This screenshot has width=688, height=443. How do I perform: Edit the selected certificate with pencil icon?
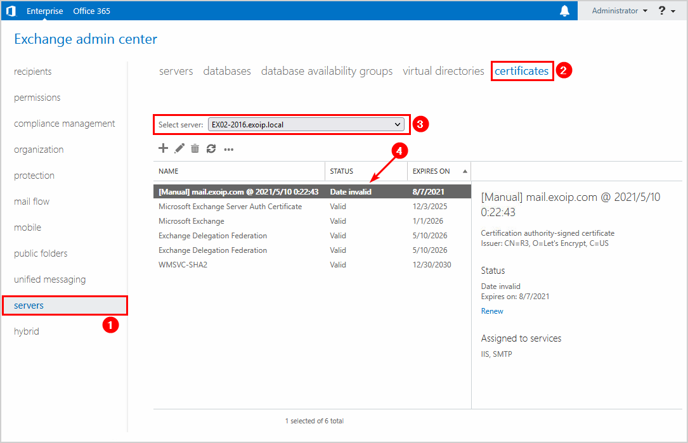(x=179, y=148)
